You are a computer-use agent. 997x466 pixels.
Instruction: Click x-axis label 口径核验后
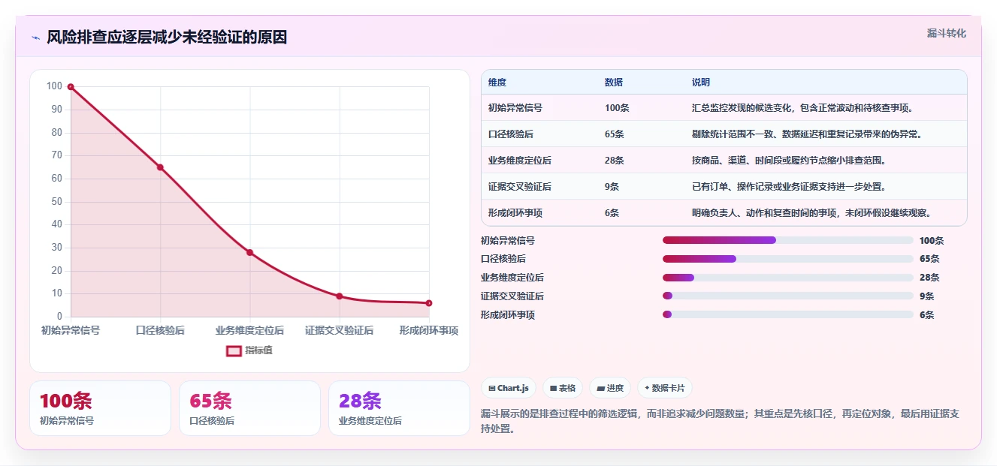point(160,330)
